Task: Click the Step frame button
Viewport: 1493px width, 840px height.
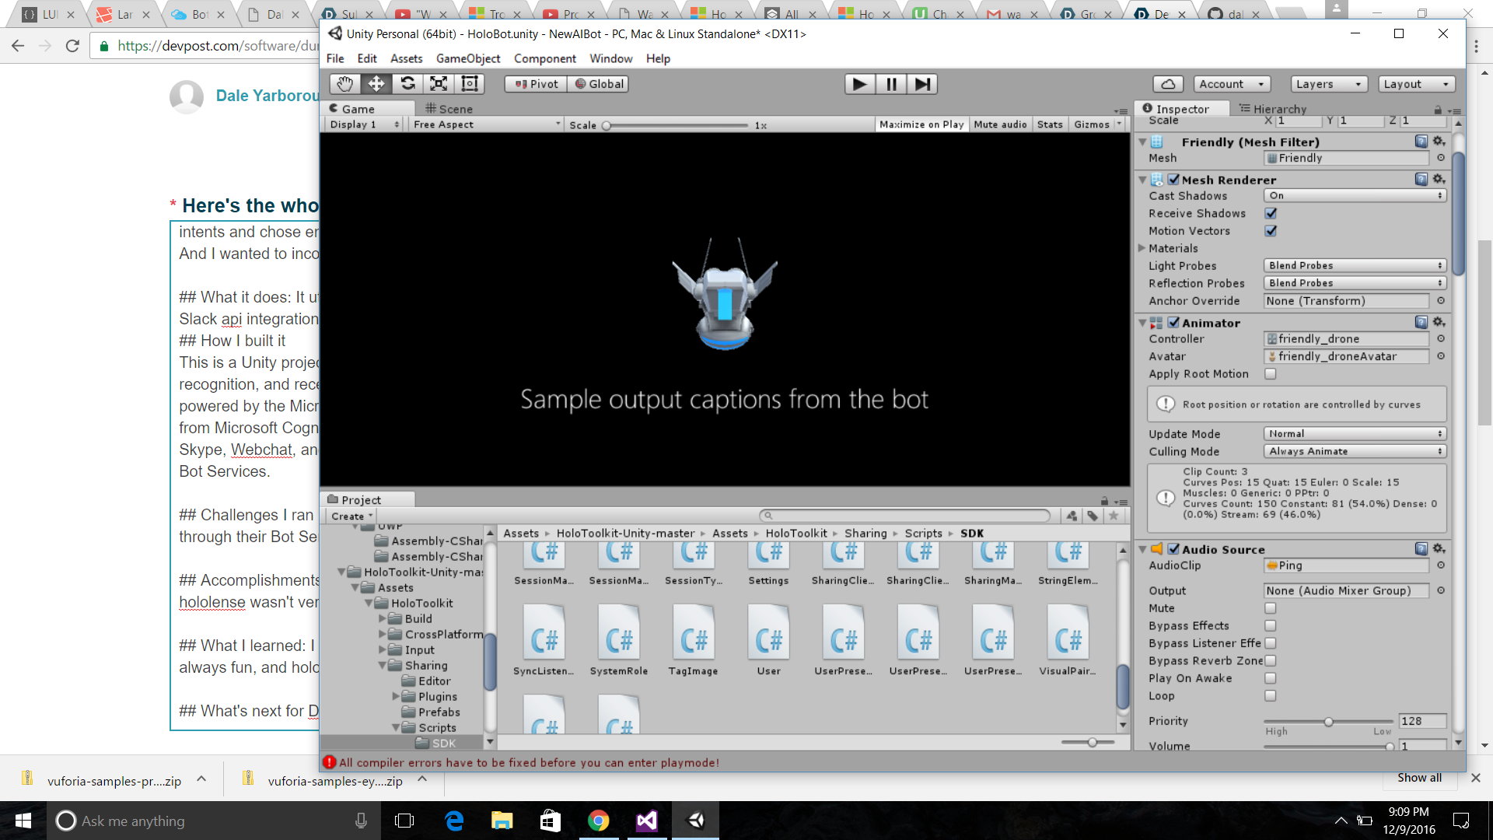Action: point(921,84)
